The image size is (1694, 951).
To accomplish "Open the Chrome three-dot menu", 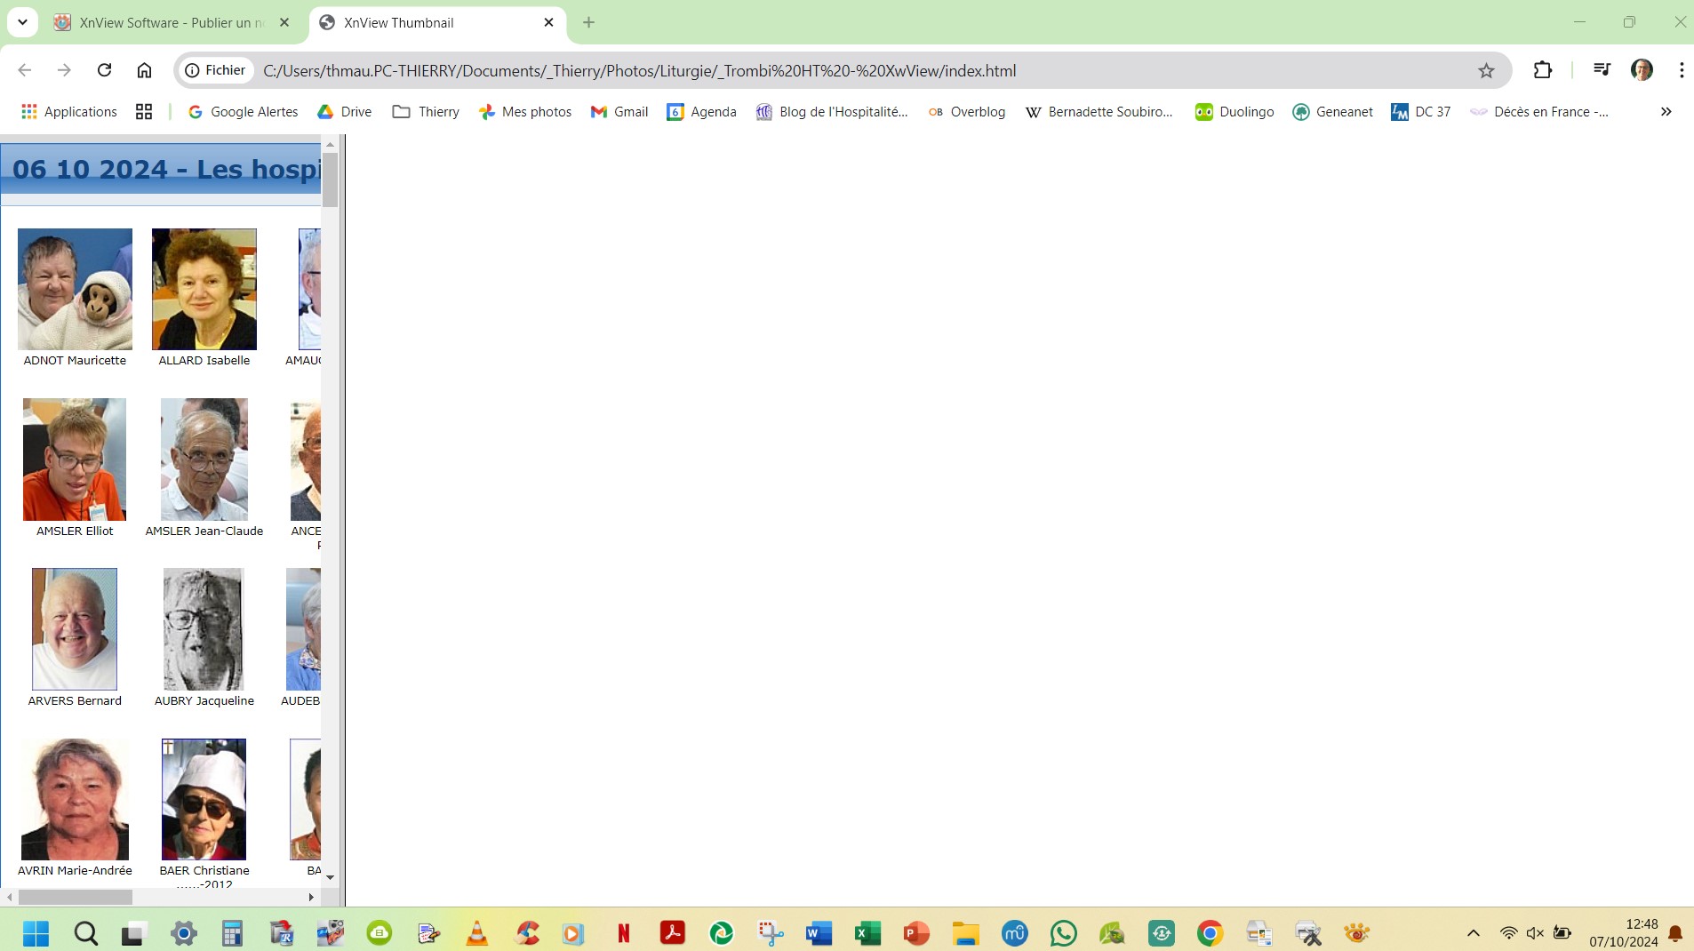I will (1681, 70).
